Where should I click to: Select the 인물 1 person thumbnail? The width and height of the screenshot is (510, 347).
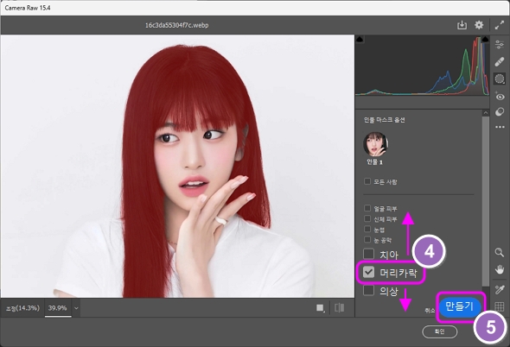click(x=375, y=144)
